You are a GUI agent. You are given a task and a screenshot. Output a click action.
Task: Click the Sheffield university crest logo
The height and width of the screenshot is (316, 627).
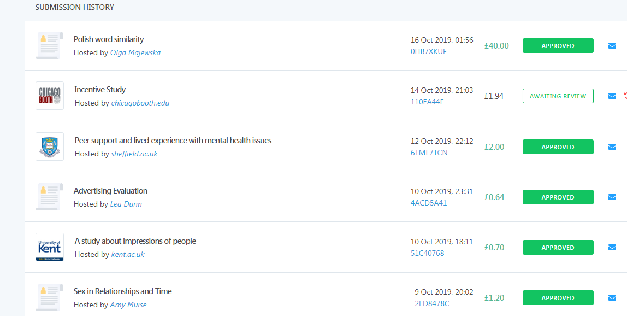(50, 147)
